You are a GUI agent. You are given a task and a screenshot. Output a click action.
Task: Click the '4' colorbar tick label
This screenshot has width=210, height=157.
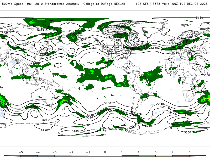pos(172,152)
